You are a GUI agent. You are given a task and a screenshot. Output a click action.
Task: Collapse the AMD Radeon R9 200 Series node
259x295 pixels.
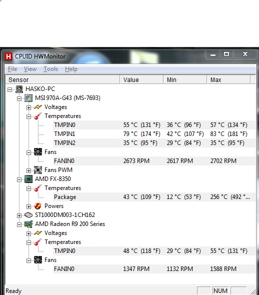click(19, 224)
